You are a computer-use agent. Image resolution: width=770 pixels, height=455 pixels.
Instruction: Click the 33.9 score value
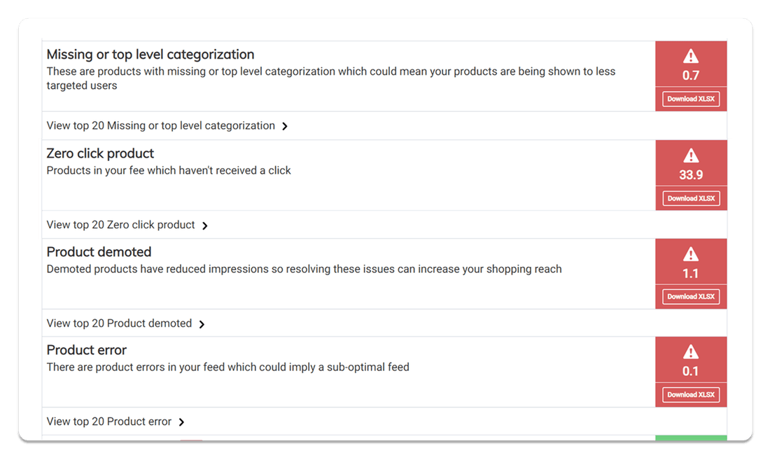[x=690, y=175]
